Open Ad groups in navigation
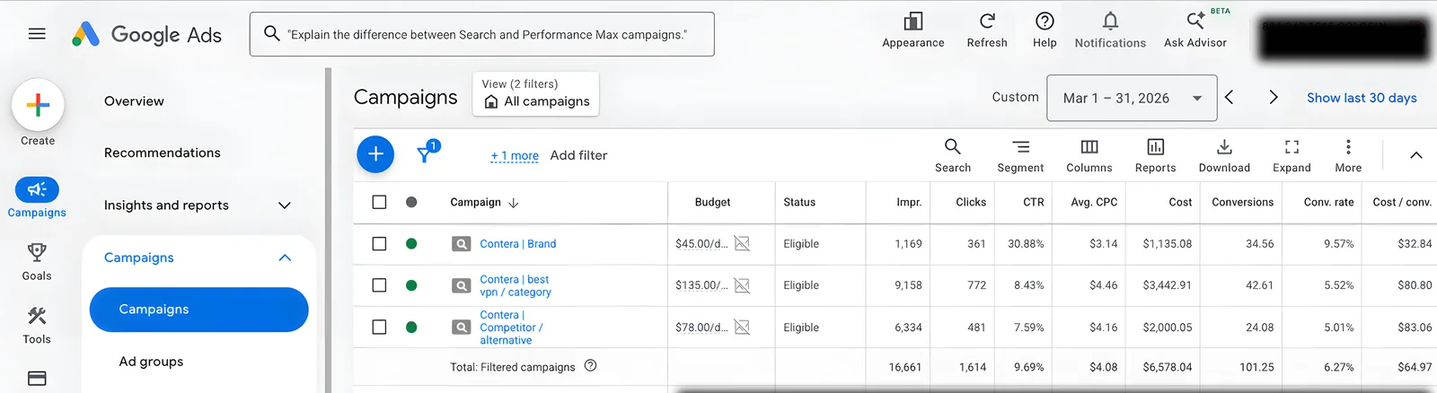1437x393 pixels. [x=151, y=362]
